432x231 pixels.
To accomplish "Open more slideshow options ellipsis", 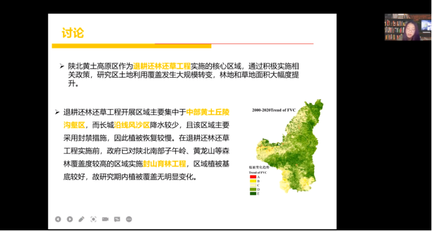I will click(x=129, y=219).
